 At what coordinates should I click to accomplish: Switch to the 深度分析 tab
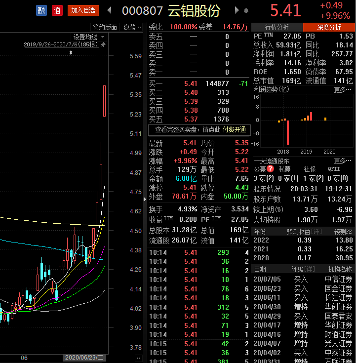(x=328, y=27)
